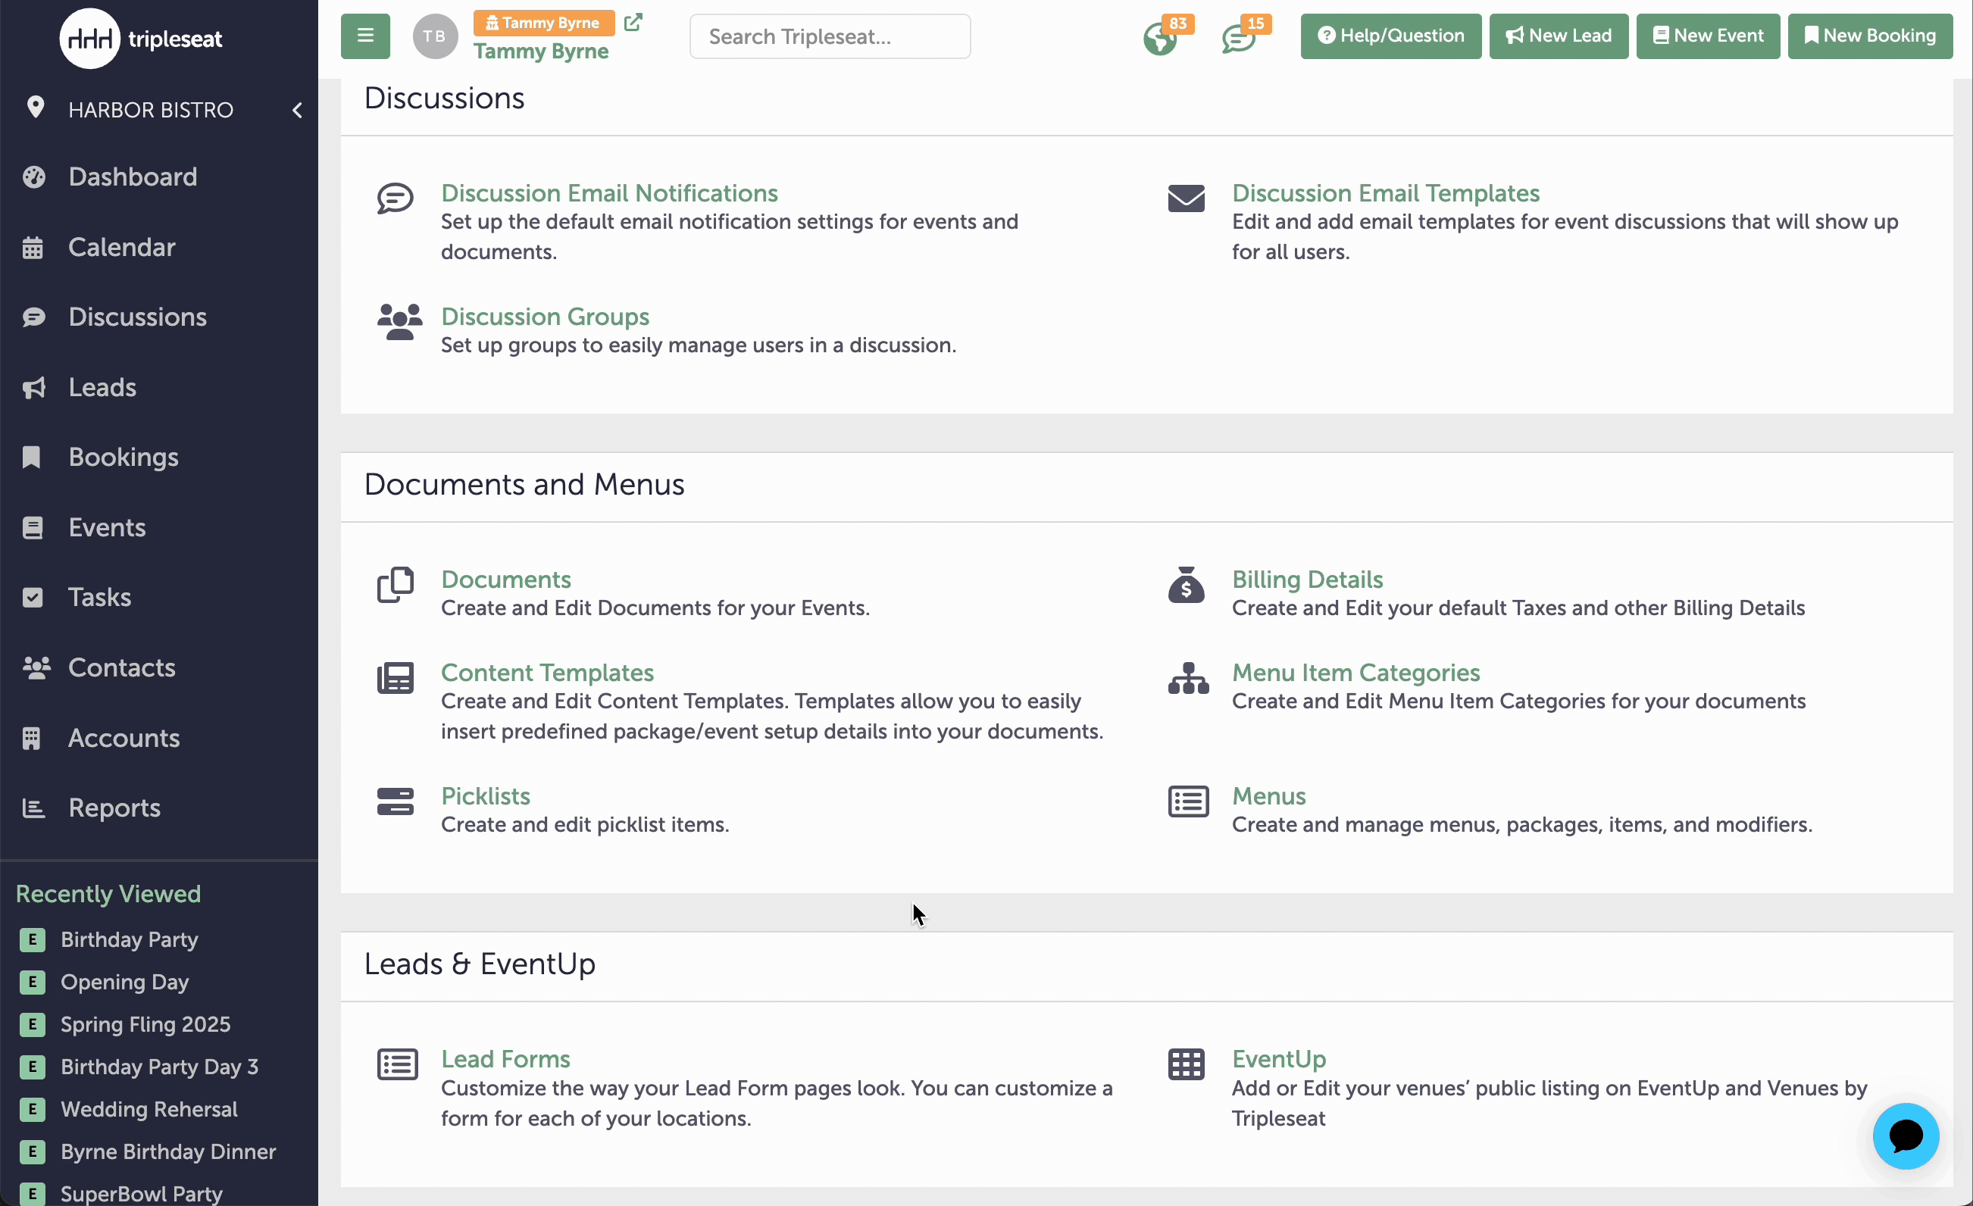Collapse the Harbor Bistro venue panel
This screenshot has width=1973, height=1206.
point(297,110)
